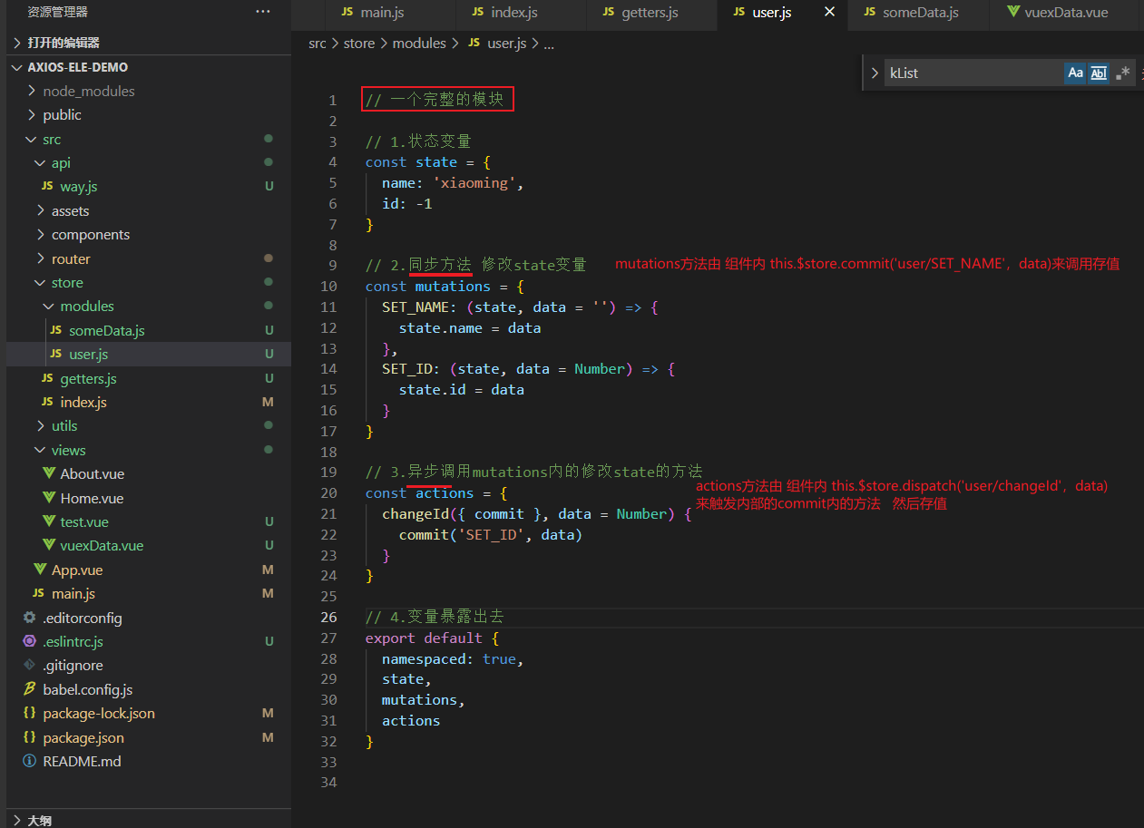
Task: Click line number 10 in the gutter
Action: (328, 286)
